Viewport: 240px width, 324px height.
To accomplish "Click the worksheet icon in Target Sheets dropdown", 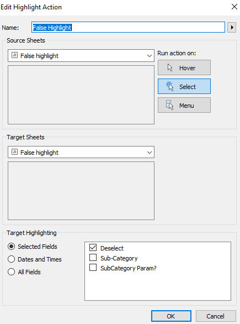I will (14, 152).
